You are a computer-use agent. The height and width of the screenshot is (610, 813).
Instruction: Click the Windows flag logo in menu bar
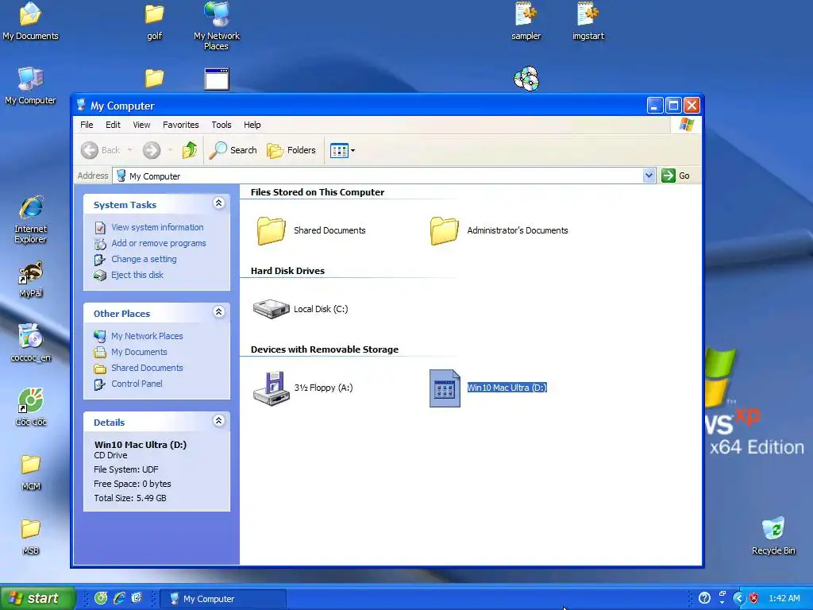686,125
